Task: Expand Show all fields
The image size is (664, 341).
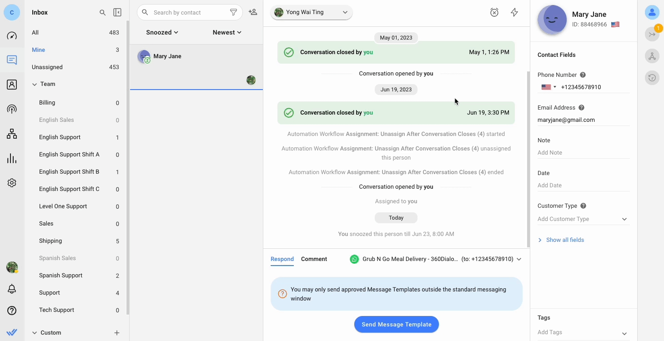Action: click(561, 240)
